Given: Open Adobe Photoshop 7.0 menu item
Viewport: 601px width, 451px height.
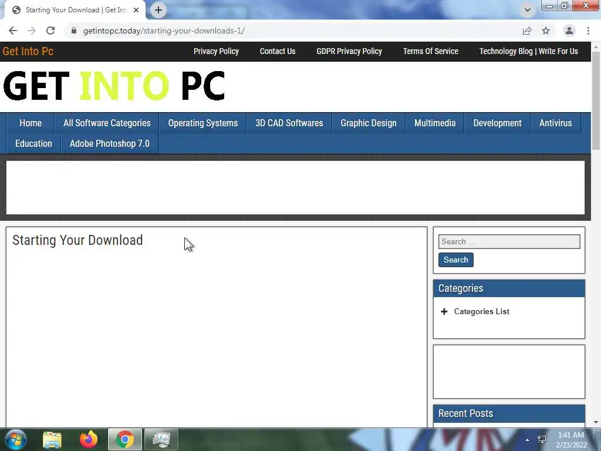Looking at the screenshot, I should (x=110, y=144).
